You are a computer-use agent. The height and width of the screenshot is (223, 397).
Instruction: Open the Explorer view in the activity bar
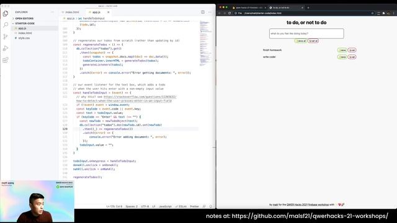(x=6, y=14)
